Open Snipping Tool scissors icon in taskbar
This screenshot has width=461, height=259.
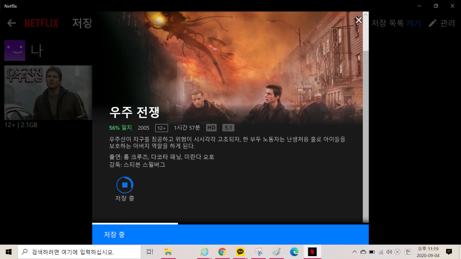(x=259, y=252)
